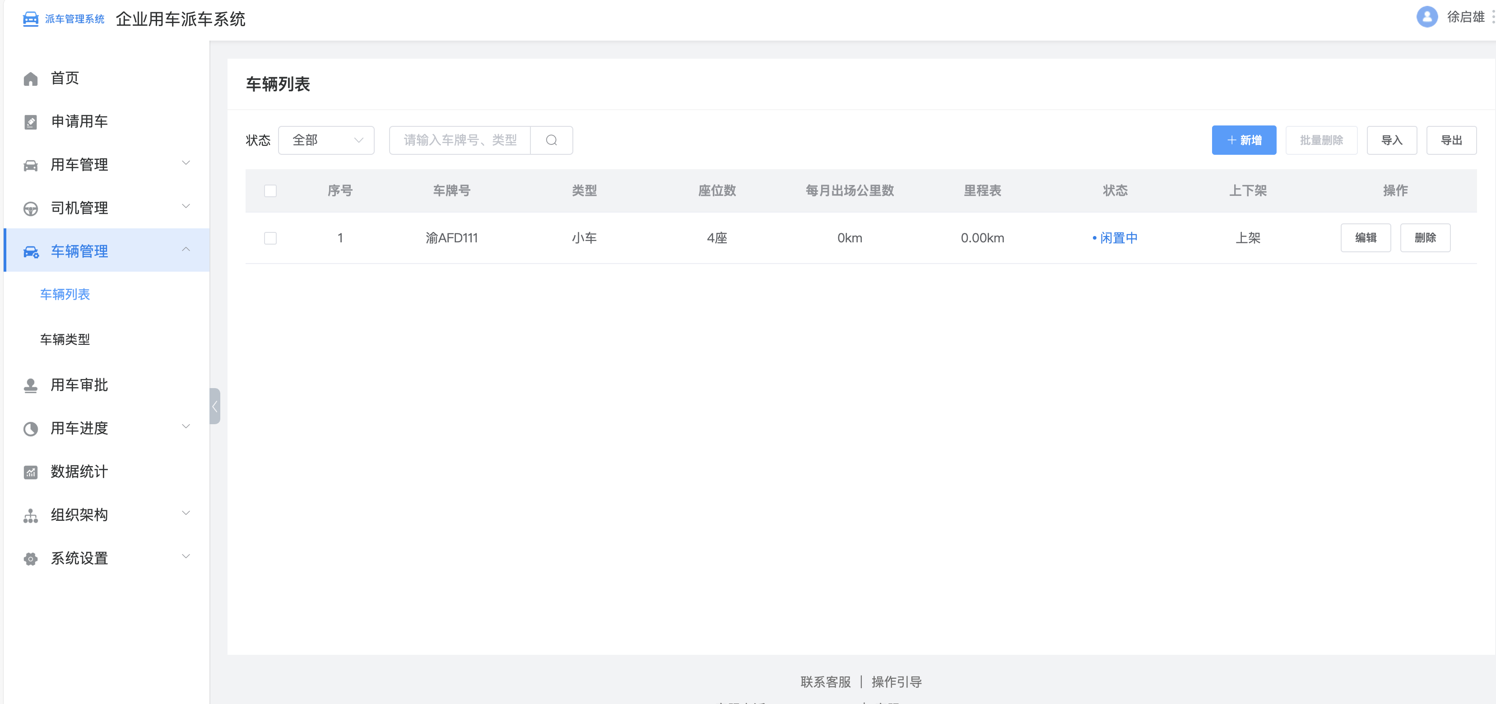Tick the select-all checkbox in table header

(x=270, y=191)
